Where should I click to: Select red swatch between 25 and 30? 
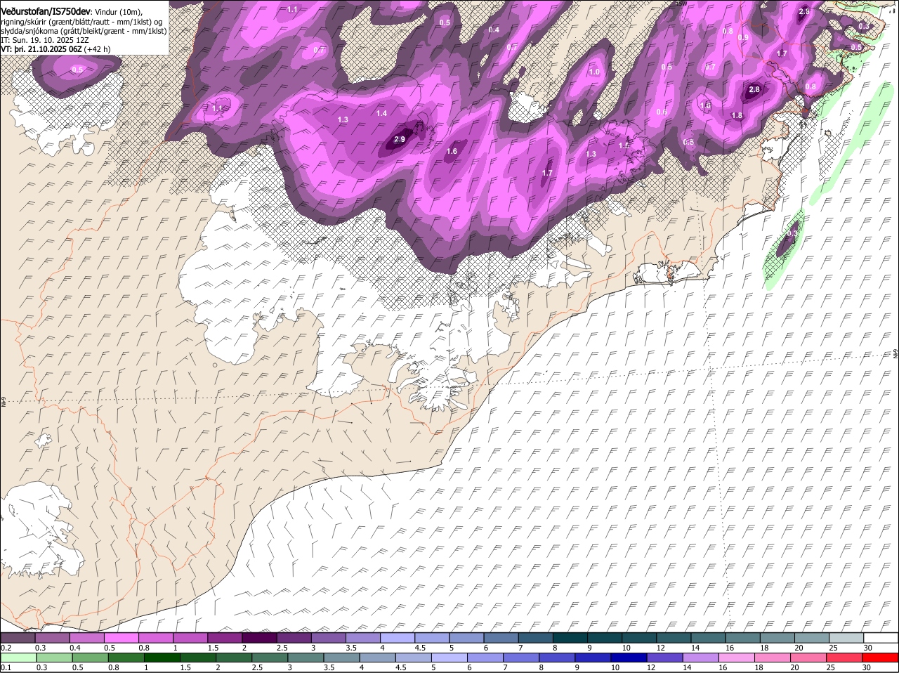point(844,658)
